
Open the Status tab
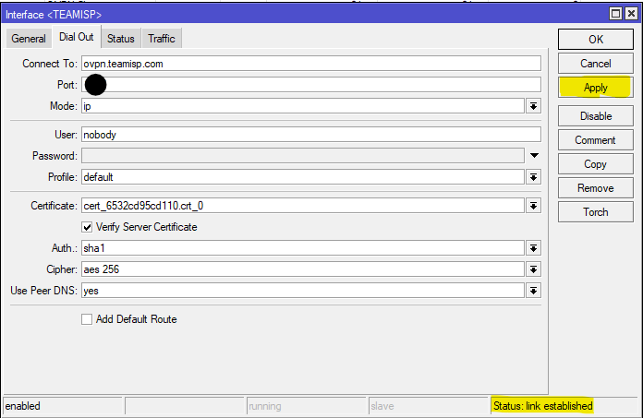[120, 38]
